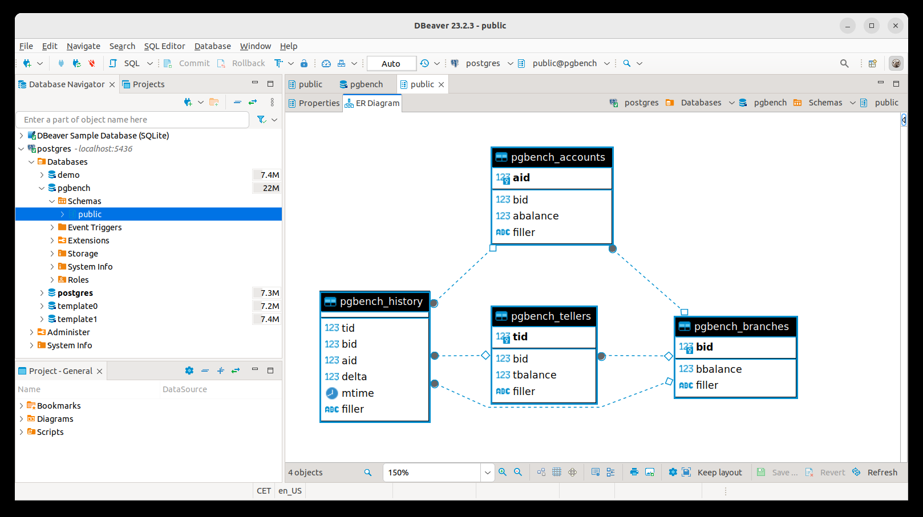The image size is (923, 517).
Task: Click the Refresh button in the diagram toolbar
Action: (875, 472)
